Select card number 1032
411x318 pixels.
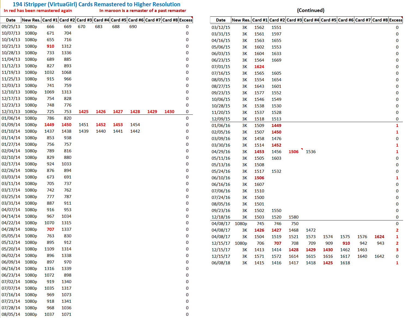(49, 72)
